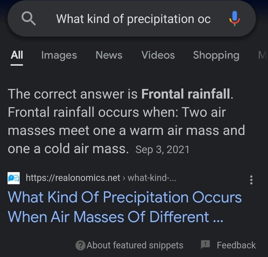Tap the magnifying glass search icon
This screenshot has height=257, width=268.
29,18
